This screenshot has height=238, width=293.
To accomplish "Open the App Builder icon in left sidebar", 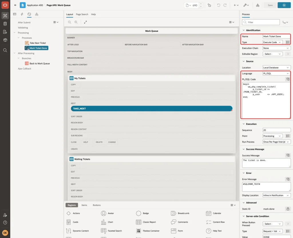I will (5, 16).
